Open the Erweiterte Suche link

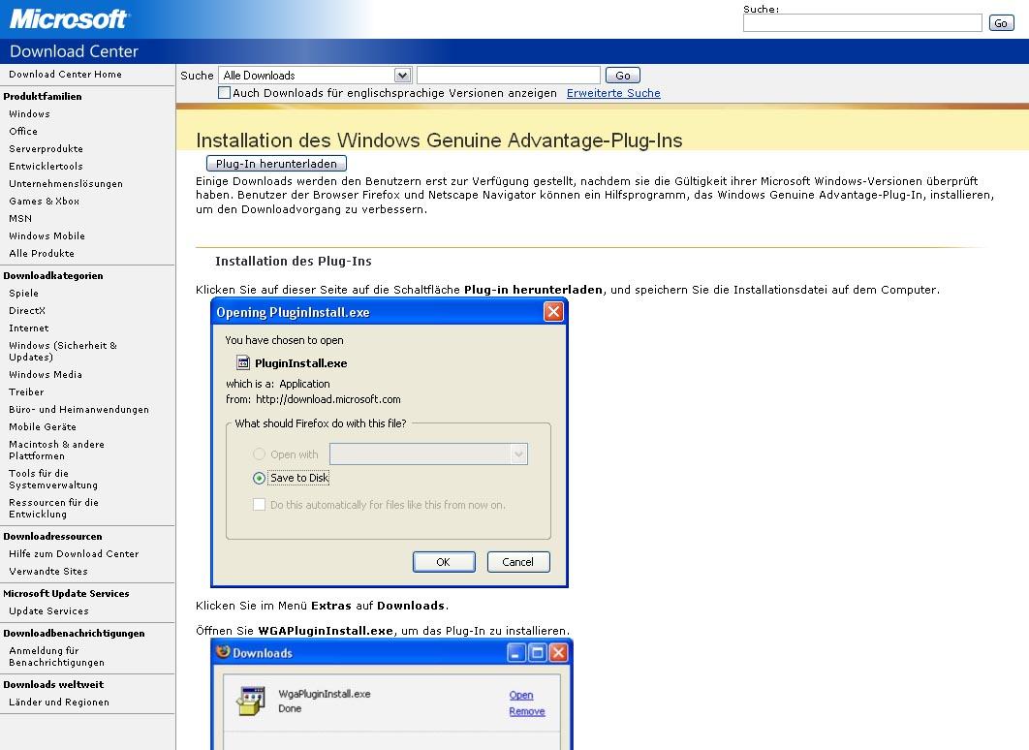(613, 93)
